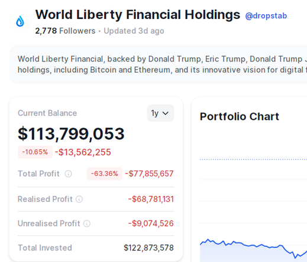Click the Total Invested amount $122,873,578

(x=148, y=248)
